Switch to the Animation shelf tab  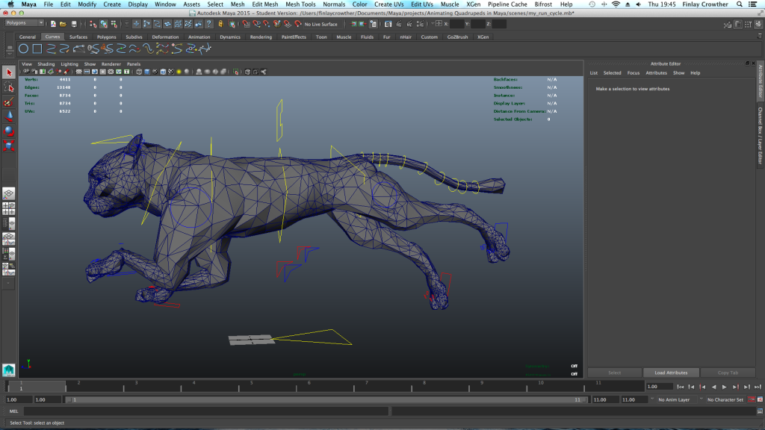tap(199, 37)
